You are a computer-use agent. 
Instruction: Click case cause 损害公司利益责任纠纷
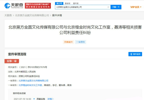pyautogui.click(x=29, y=76)
